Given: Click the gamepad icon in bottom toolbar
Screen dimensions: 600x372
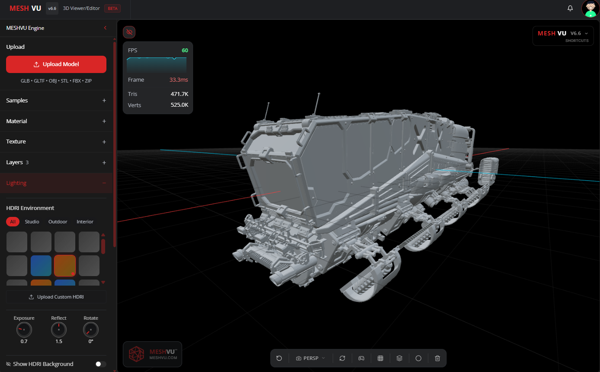Looking at the screenshot, I should point(361,358).
